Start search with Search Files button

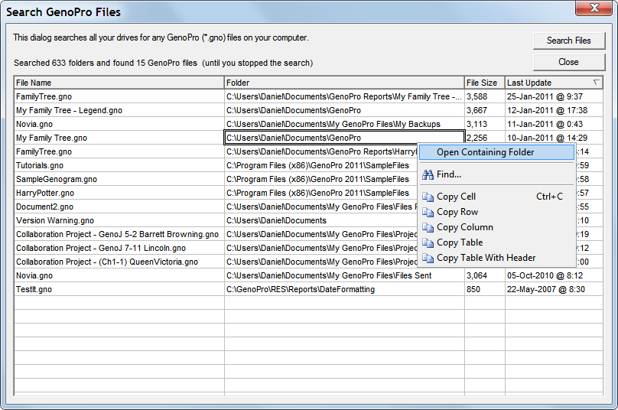pos(569,41)
